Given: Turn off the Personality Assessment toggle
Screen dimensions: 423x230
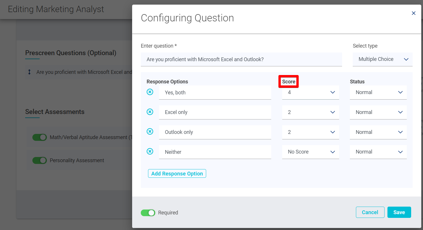Looking at the screenshot, I should [40, 160].
